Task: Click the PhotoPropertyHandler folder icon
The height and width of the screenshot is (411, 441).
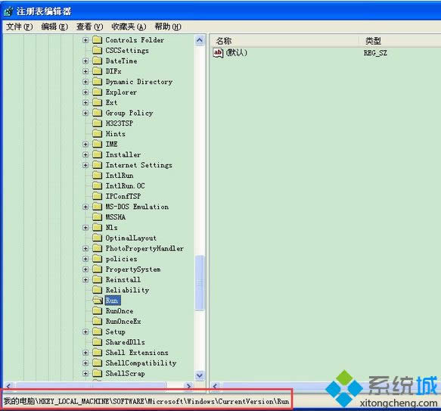Action: pyautogui.click(x=98, y=248)
